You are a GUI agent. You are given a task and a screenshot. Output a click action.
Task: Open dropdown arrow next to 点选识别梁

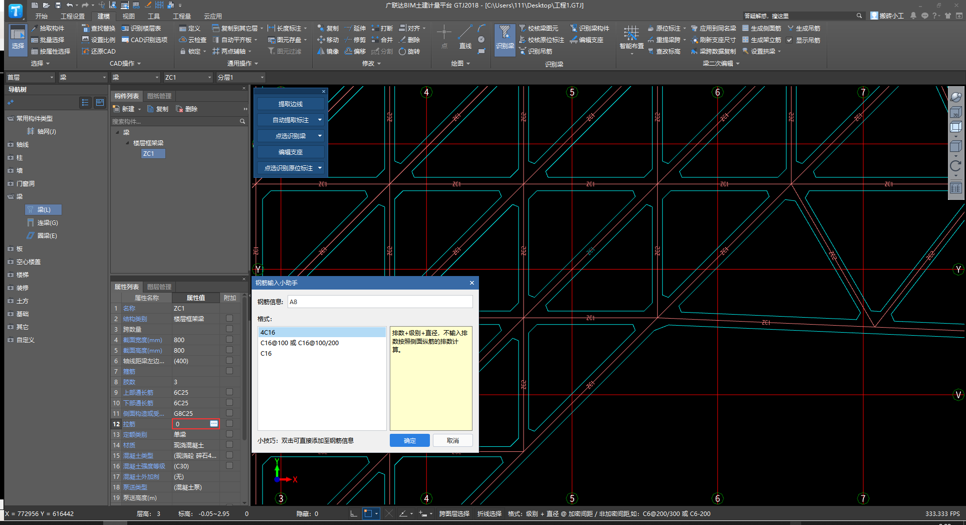(320, 136)
